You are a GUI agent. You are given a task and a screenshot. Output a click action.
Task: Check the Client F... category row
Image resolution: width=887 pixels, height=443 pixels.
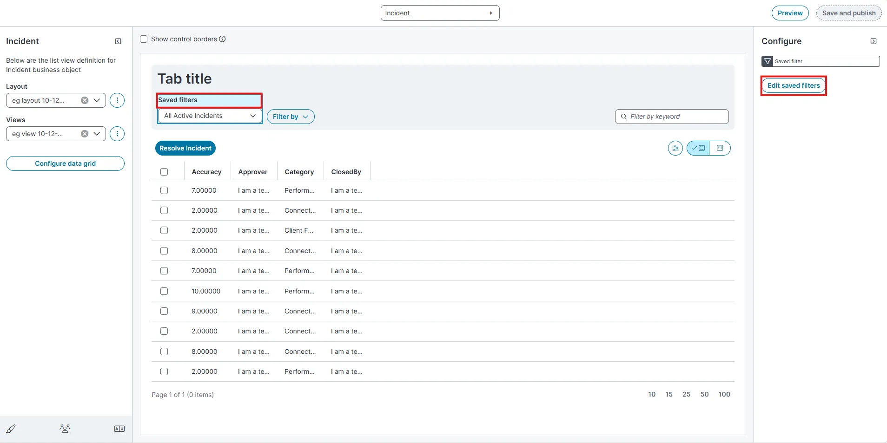coord(164,230)
